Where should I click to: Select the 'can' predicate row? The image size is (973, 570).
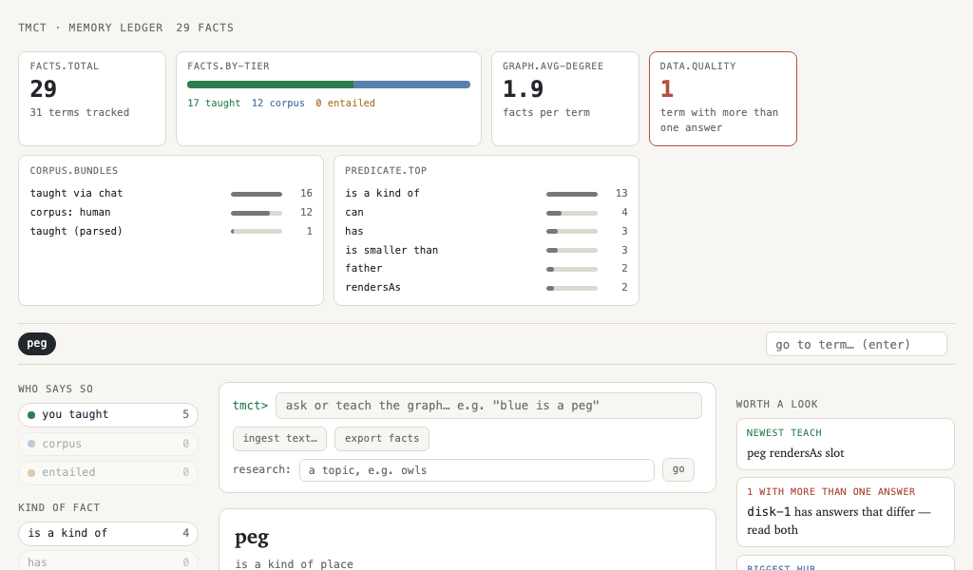486,212
